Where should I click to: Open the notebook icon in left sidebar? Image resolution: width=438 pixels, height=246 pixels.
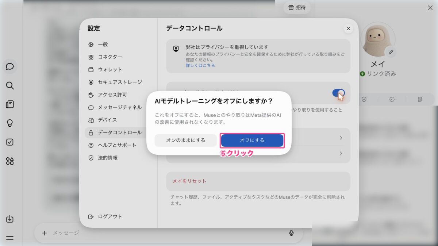tap(10, 104)
